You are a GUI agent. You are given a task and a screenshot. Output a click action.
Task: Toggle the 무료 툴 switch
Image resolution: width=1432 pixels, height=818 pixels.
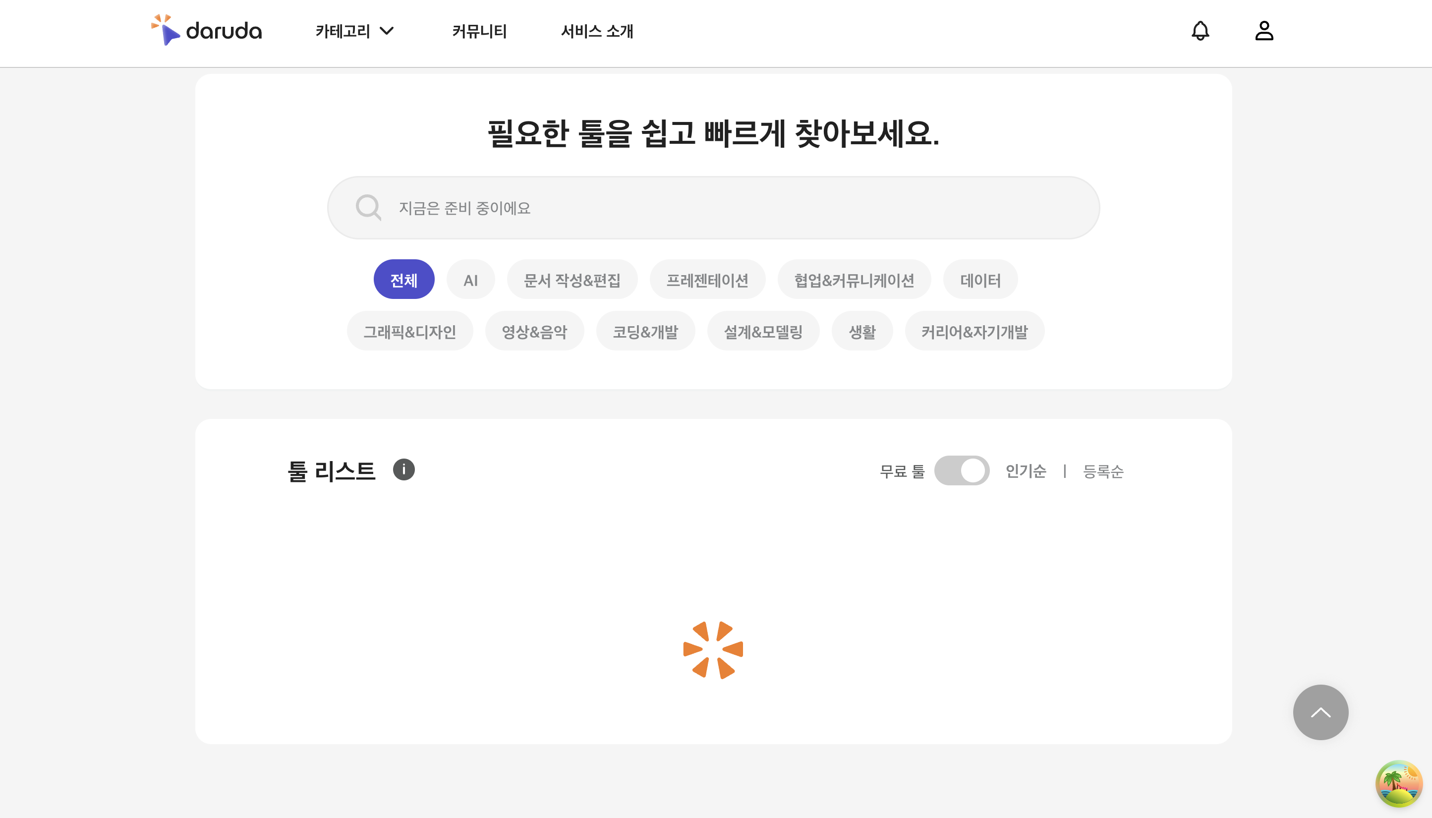coord(962,471)
